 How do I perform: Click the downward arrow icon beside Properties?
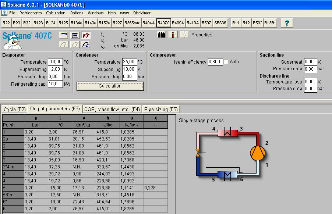[184, 35]
